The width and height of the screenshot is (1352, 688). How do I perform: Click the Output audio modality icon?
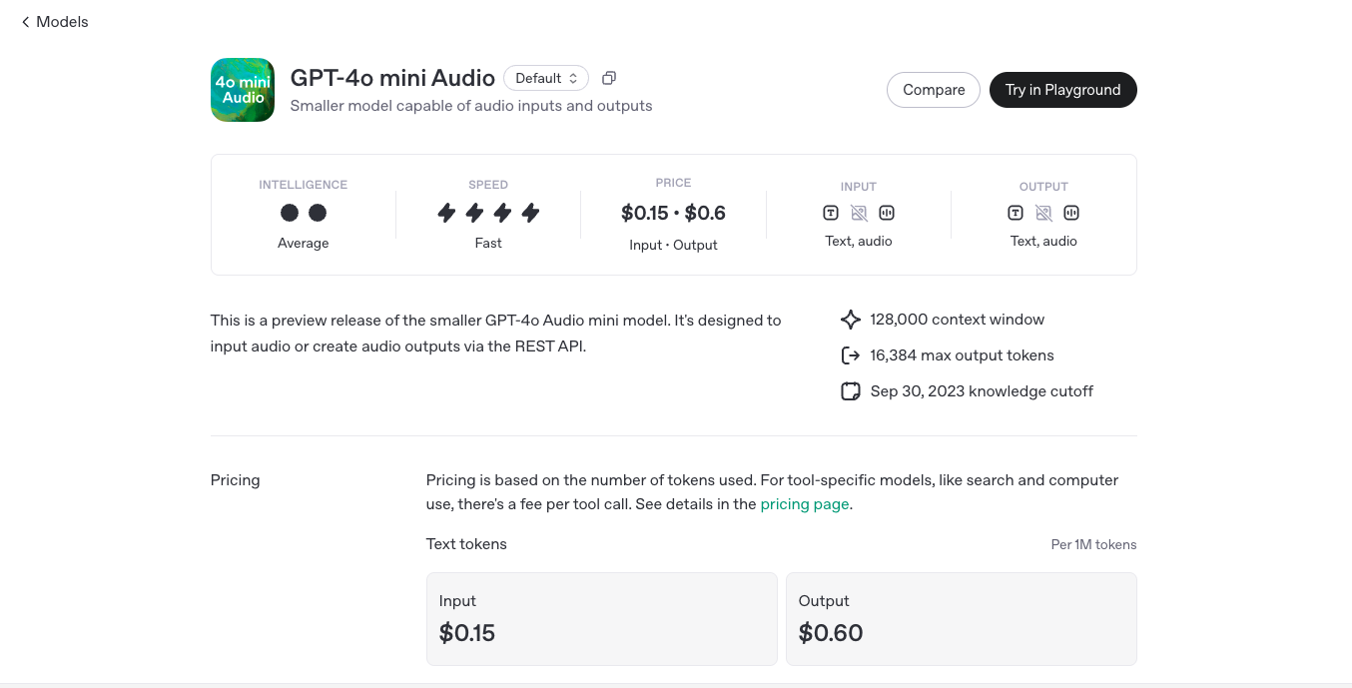1071,213
